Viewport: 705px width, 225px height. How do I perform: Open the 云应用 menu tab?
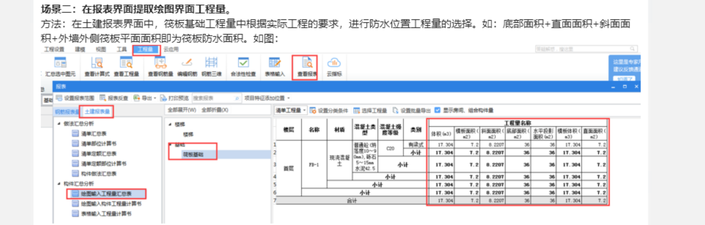pos(170,49)
